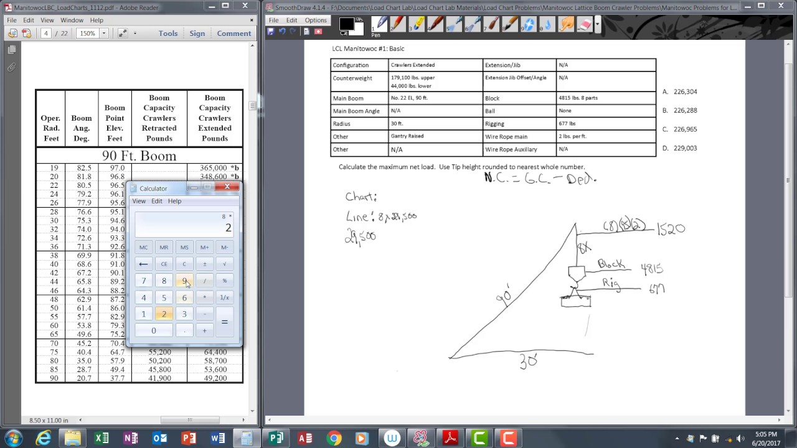Open the SmoothDraw Options menu
Screen dimensions: 797x448
point(316,20)
